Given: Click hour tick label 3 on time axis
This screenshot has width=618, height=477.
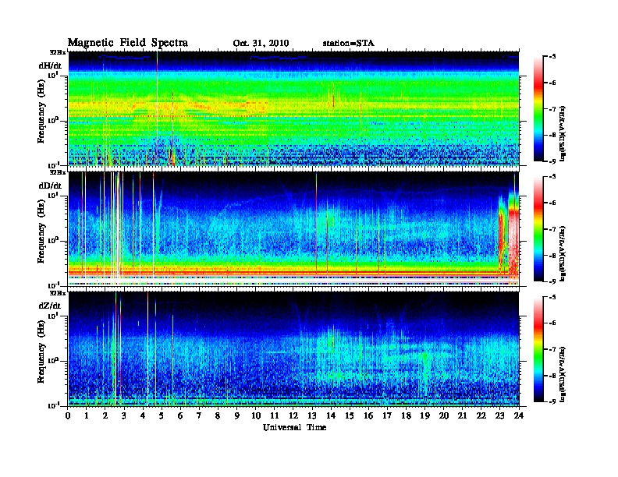Looking at the screenshot, I should click(124, 415).
